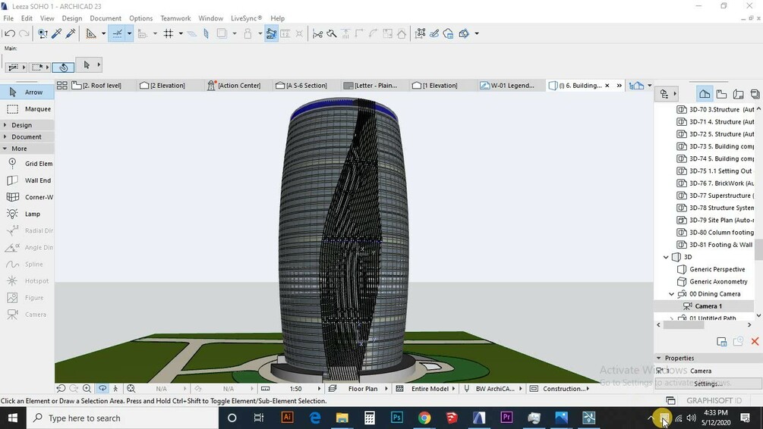This screenshot has width=763, height=429.
Task: Toggle the quick selection magnet button
Action: point(63,67)
